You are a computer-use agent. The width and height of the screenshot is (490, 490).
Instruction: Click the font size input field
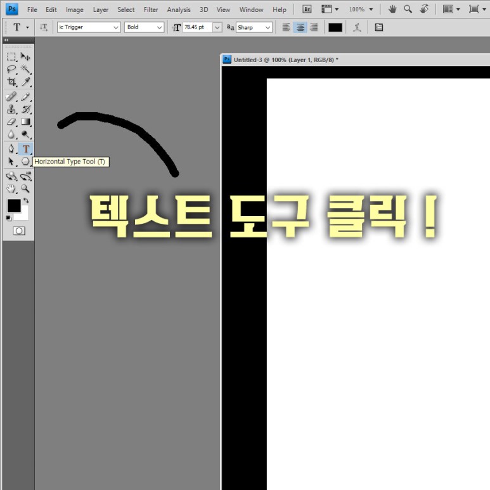point(197,27)
